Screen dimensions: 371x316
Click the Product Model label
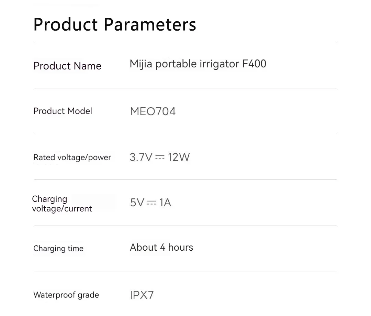point(63,111)
